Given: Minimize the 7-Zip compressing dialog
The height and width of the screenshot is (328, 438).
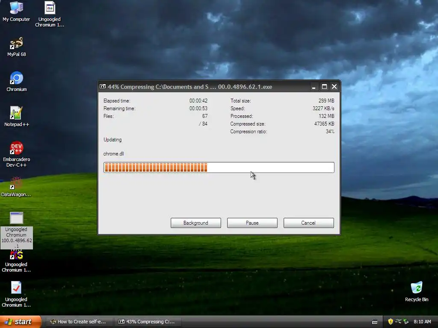Looking at the screenshot, I should click(x=314, y=87).
